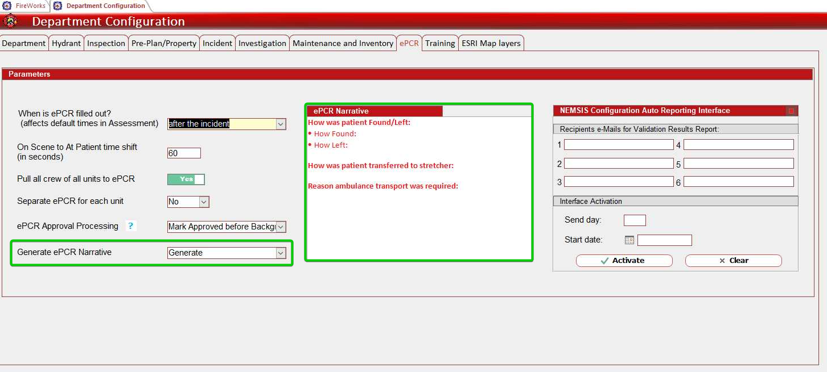The height and width of the screenshot is (372, 827).
Task: Click the red square icon in NEMSIS panel header
Action: click(x=791, y=111)
